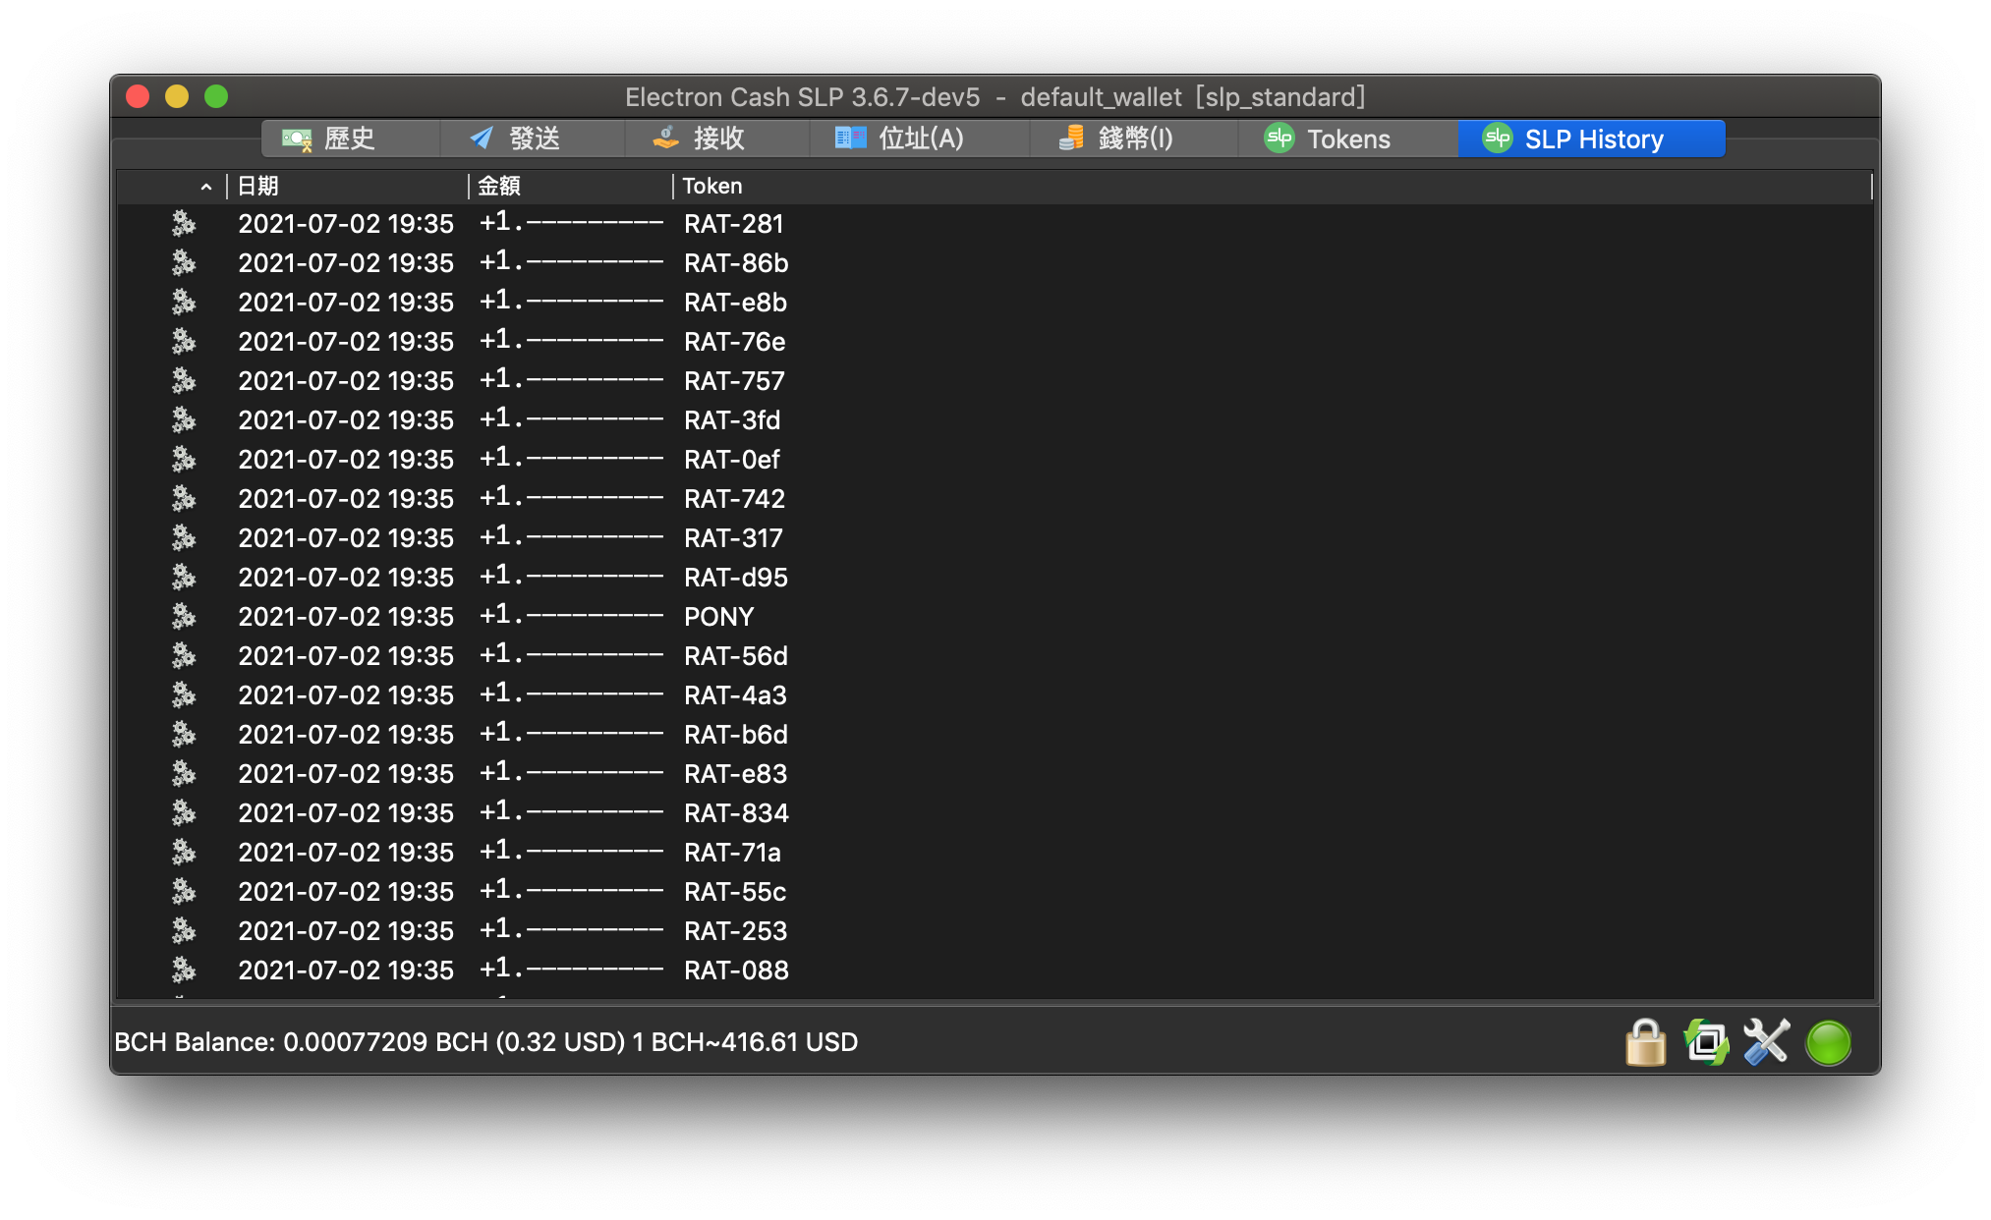The height and width of the screenshot is (1220, 1991).
Task: Select the RAT-253 token name
Action: [736, 931]
